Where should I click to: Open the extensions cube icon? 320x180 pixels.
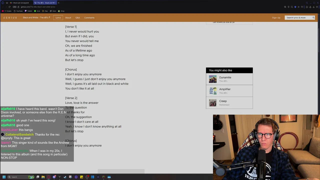coord(307,7)
